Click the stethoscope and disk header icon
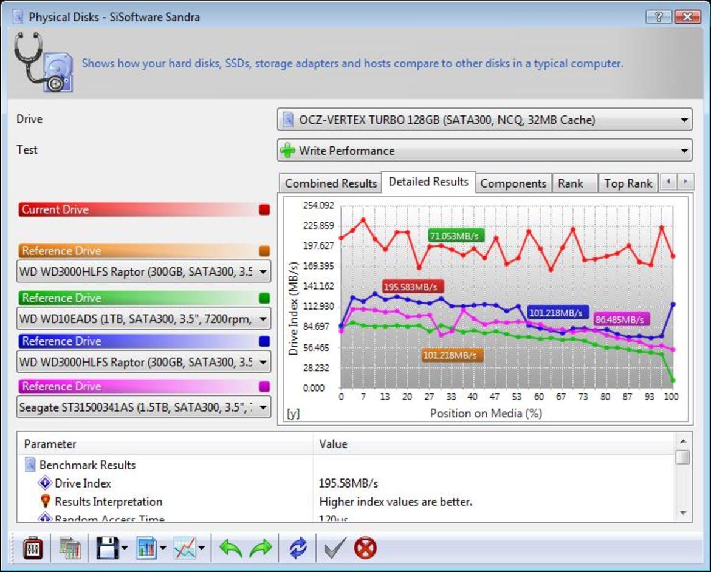This screenshot has width=711, height=572. click(44, 62)
